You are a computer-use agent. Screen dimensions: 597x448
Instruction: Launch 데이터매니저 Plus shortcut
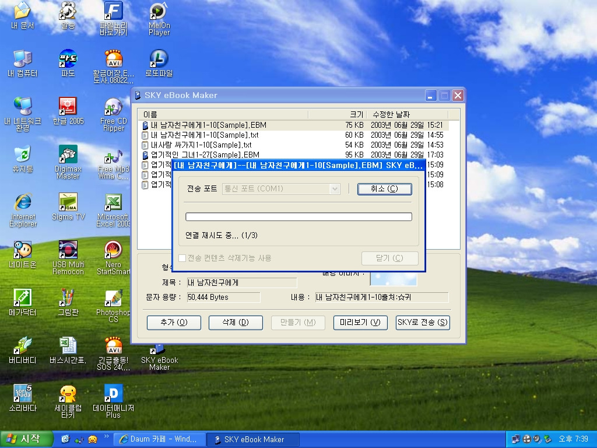click(114, 401)
